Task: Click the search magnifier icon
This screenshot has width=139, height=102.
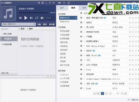Action: click(34, 24)
